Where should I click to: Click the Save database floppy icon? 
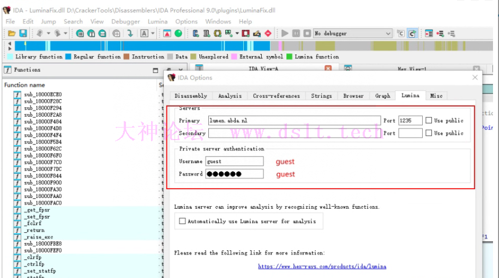point(23,34)
